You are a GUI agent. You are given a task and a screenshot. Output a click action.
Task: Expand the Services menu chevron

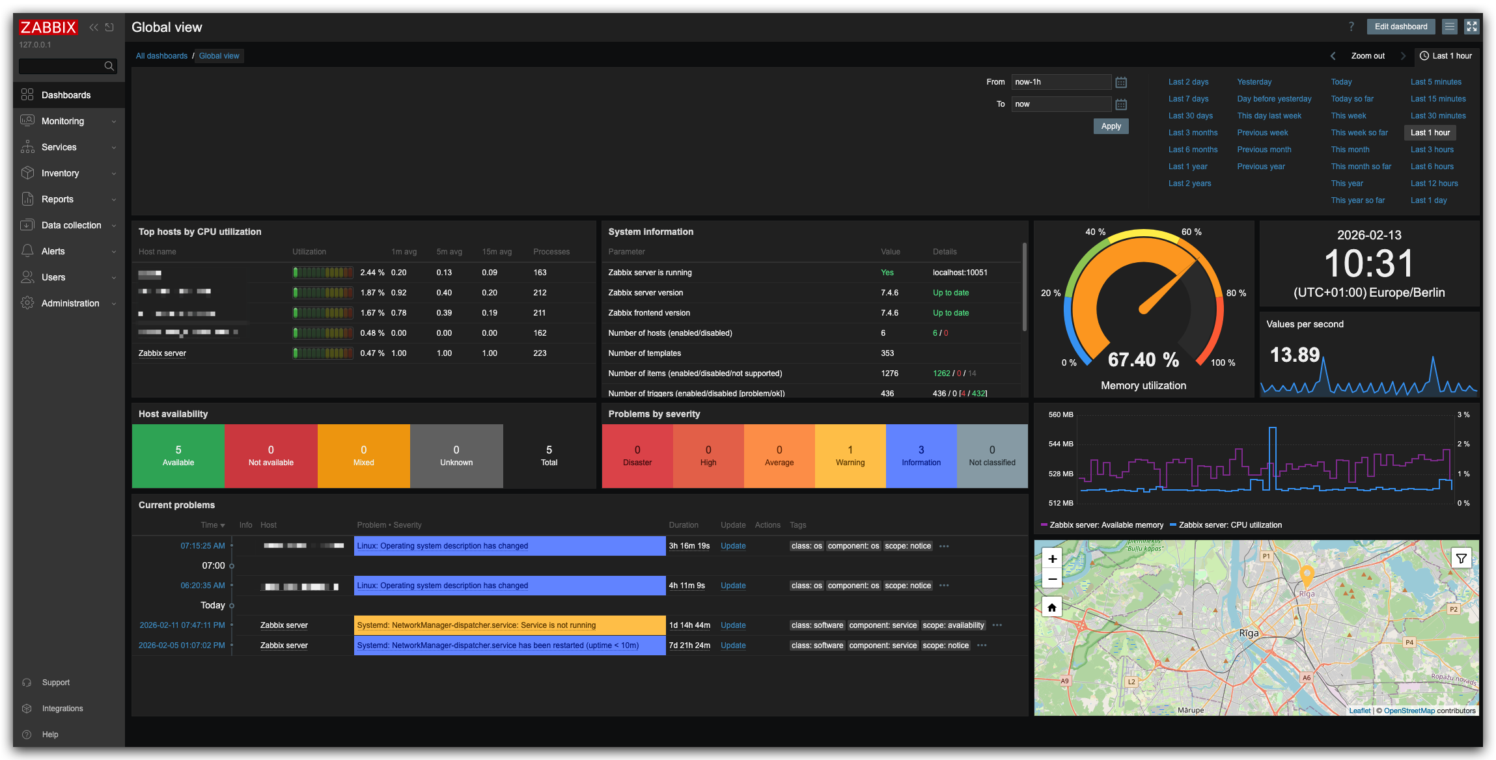point(114,148)
